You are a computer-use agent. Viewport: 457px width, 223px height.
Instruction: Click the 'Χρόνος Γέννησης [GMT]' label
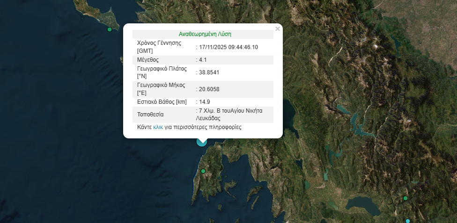pos(159,47)
